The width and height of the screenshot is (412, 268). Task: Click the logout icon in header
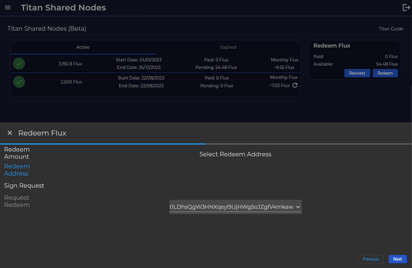coord(406,8)
